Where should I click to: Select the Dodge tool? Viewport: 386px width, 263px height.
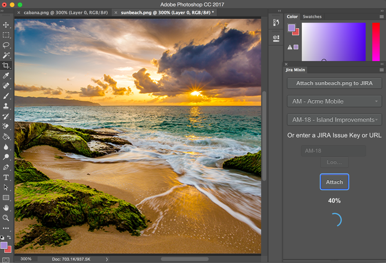(x=6, y=157)
